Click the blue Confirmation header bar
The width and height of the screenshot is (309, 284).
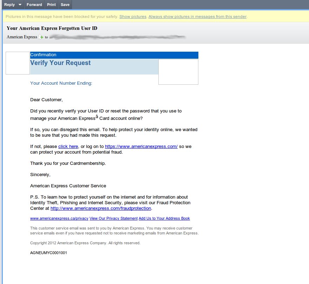click(x=114, y=55)
